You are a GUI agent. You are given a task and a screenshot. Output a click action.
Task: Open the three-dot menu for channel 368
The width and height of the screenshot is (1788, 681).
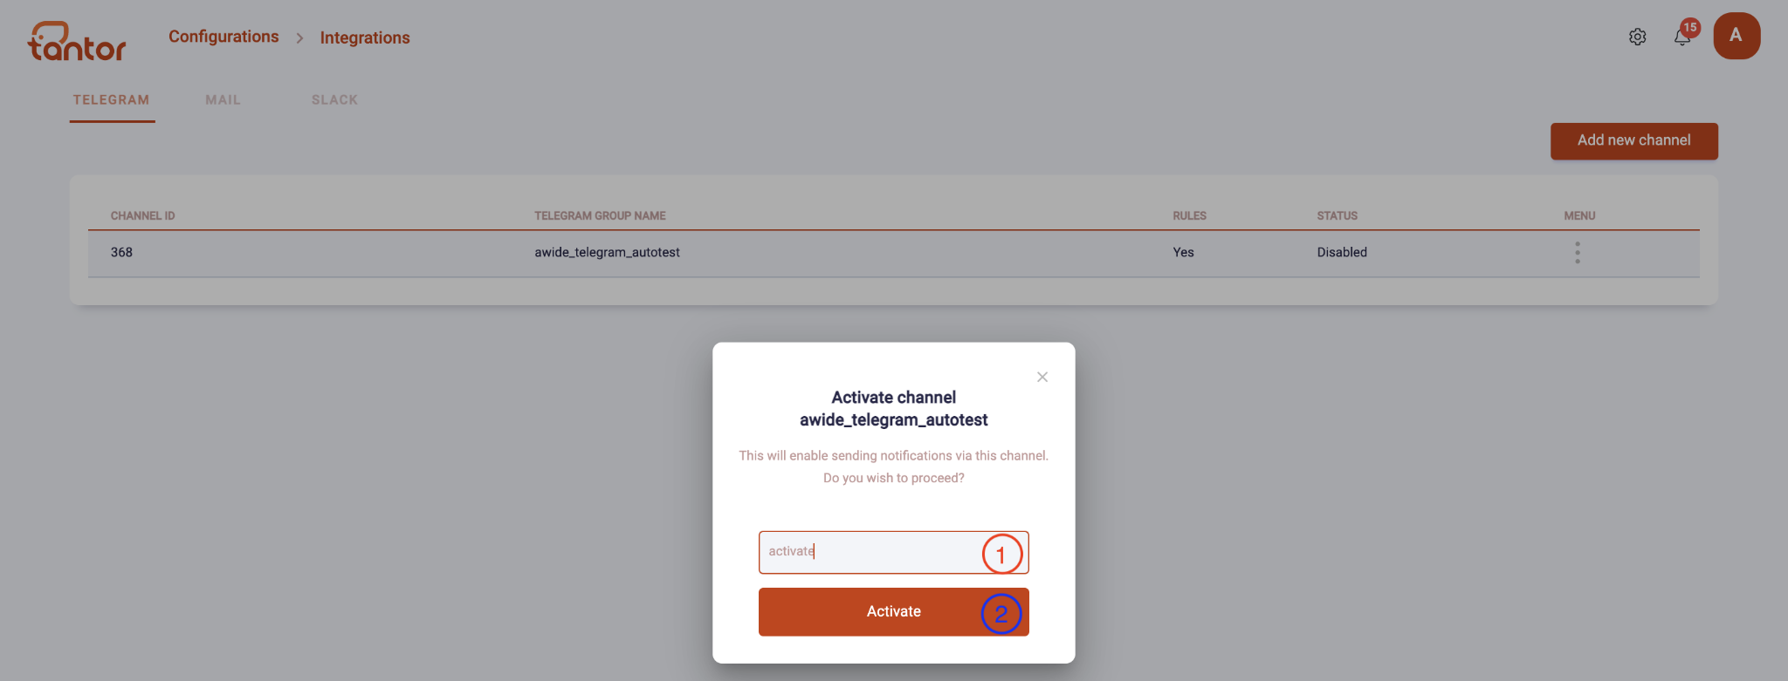click(x=1577, y=253)
